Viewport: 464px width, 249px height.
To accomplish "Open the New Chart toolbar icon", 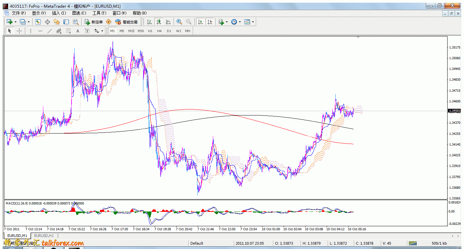I will click(9, 22).
